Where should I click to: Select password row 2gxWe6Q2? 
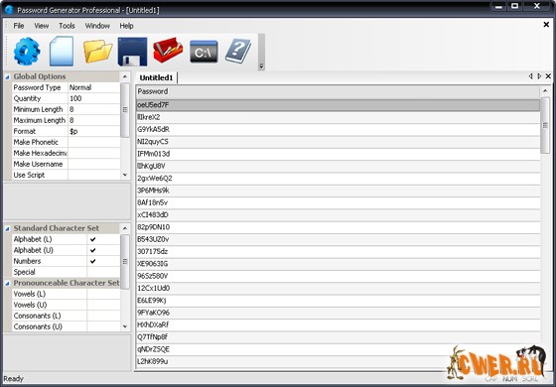(338, 179)
